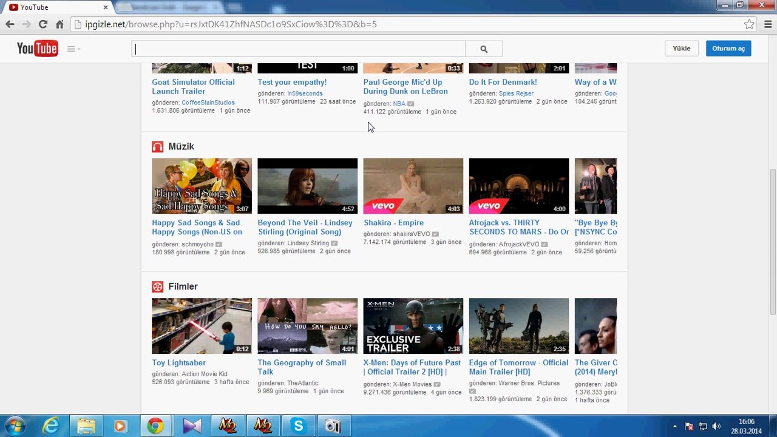Visit the Spies Rejser channel

(x=516, y=93)
